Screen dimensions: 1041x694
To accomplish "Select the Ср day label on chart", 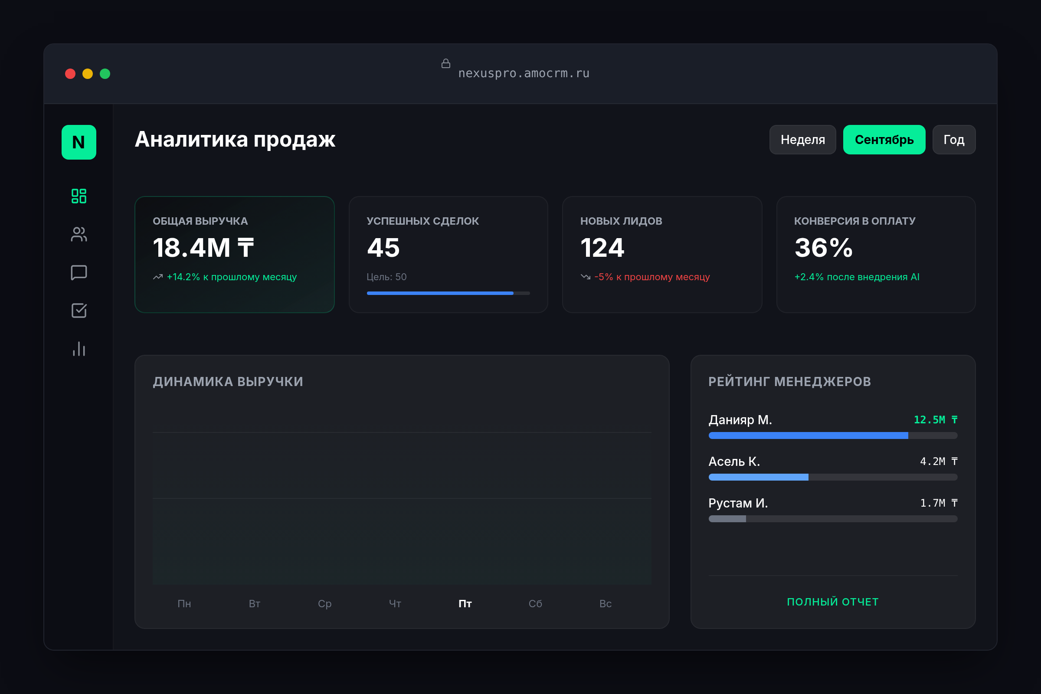I will (324, 604).
